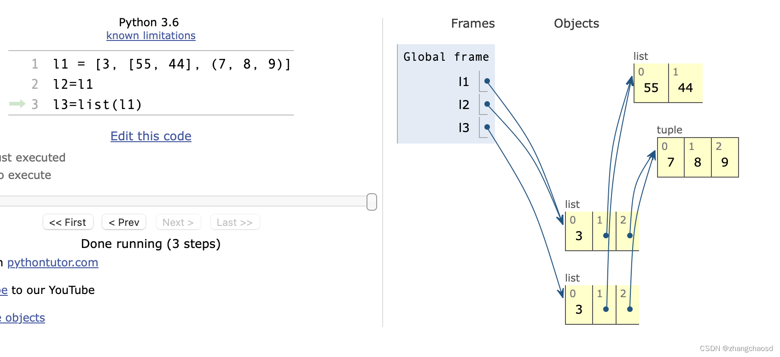
Task: Click the execution step slider handle
Action: [372, 202]
